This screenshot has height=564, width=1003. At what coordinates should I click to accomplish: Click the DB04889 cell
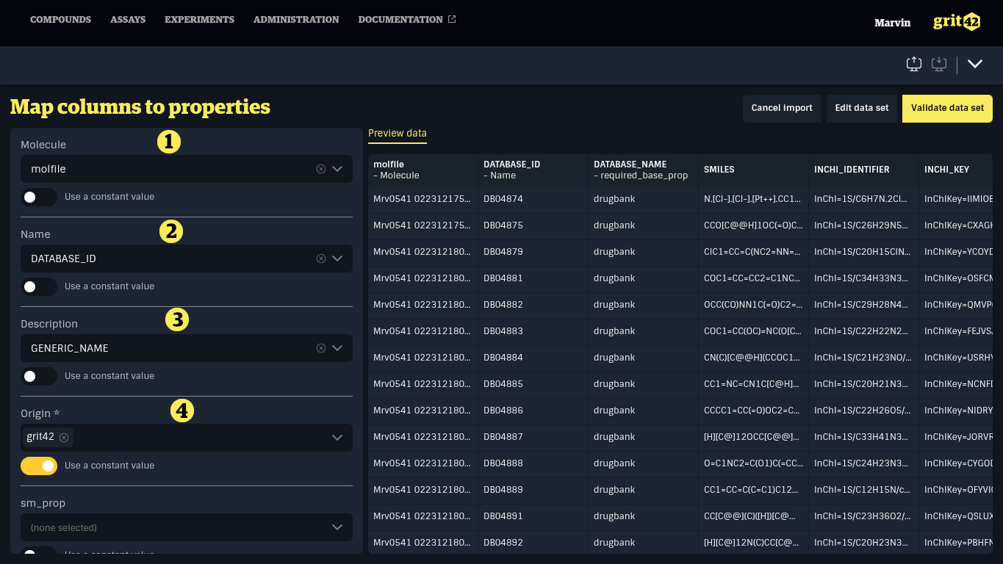tap(533, 490)
